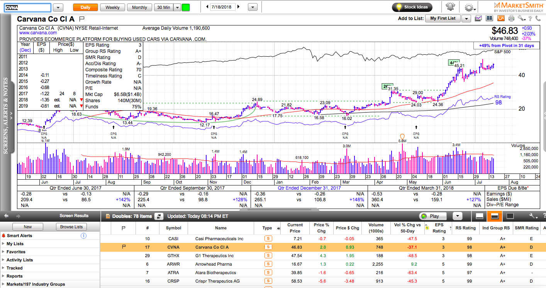546x288 pixels.
Task: Click the Browse Lists button
Action: tap(71, 227)
